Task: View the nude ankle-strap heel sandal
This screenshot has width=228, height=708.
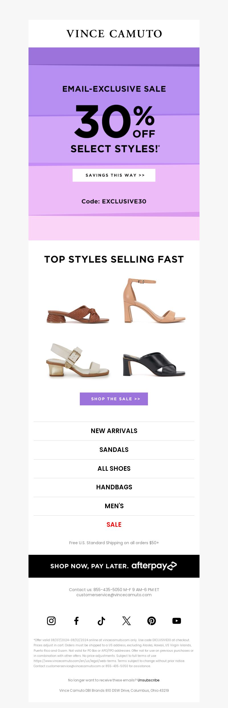Action: pos(154,300)
